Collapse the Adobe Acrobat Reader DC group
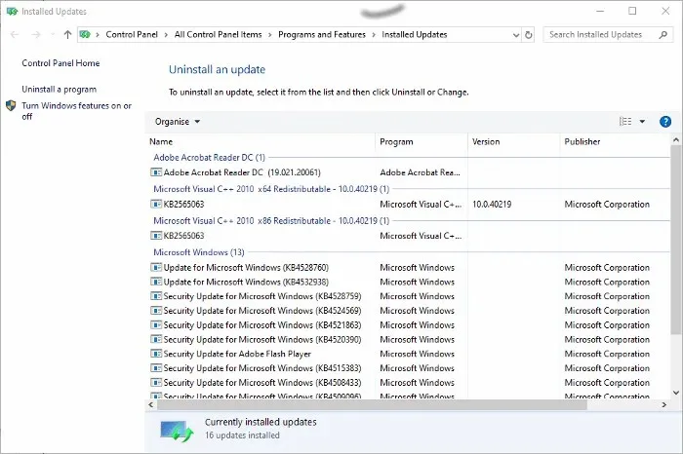 pos(209,158)
